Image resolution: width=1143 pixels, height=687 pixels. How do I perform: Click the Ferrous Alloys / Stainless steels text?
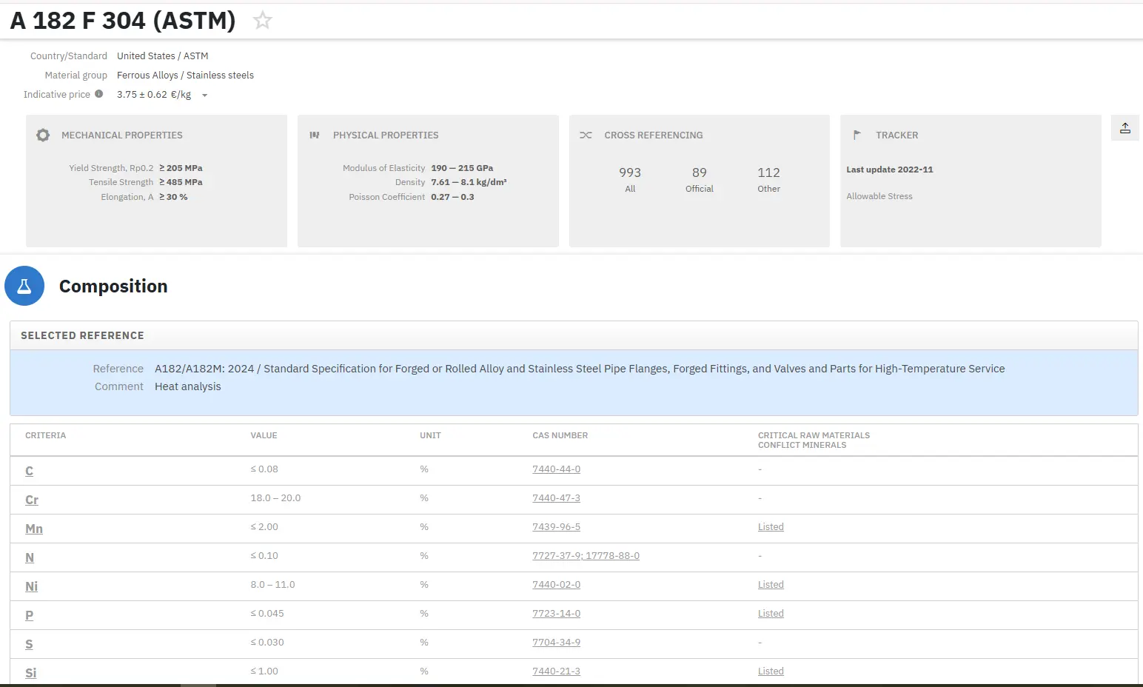185,76
